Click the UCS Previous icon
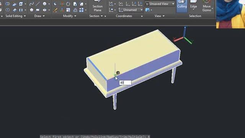 (x=121, y=4)
